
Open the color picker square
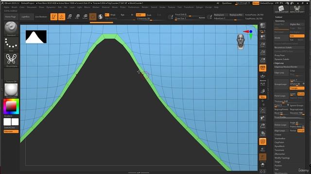click(11, 106)
